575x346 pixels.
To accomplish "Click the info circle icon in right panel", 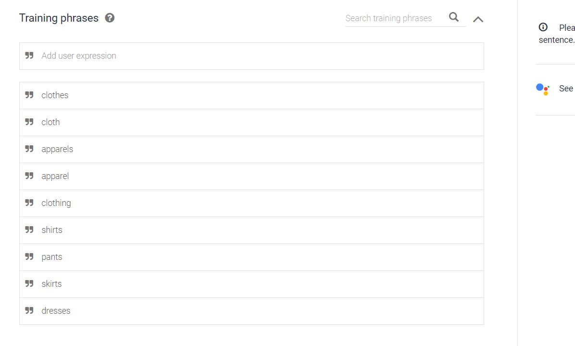I will 543,27.
